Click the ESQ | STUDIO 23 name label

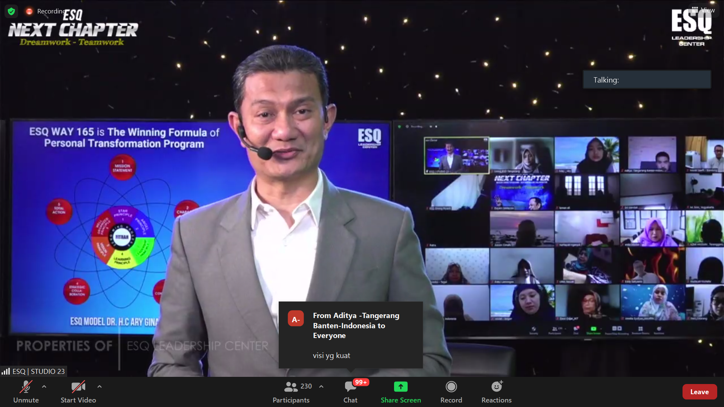38,372
